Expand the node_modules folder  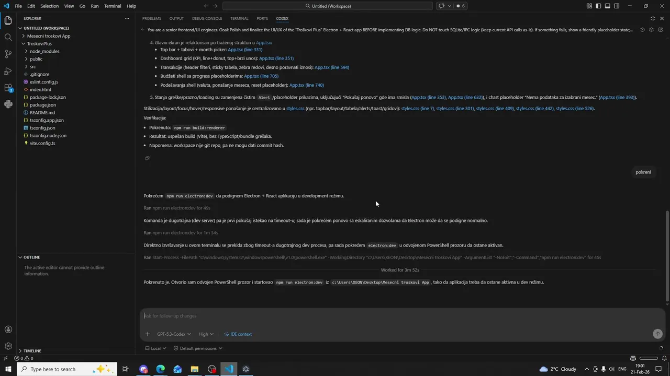76,51
